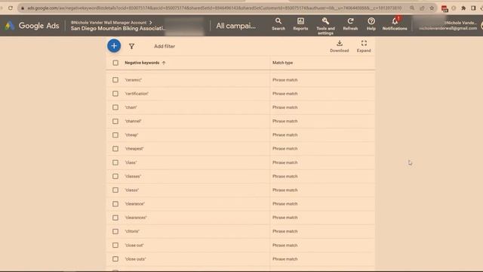Click the Match type column header
The image size is (483, 272).
(x=282, y=63)
